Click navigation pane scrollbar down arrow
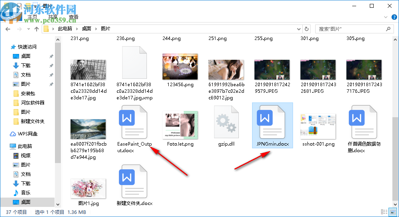The width and height of the screenshot is (399, 217). tap(58, 204)
